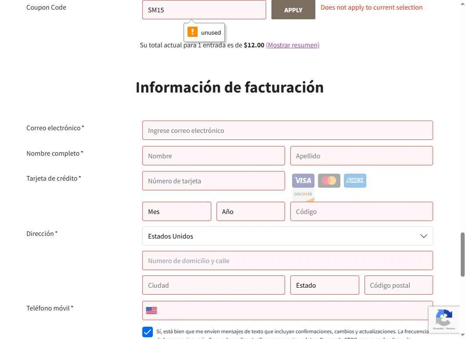Click the reCAPTCHA badge
The height and width of the screenshot is (339, 466).
pyautogui.click(x=444, y=318)
